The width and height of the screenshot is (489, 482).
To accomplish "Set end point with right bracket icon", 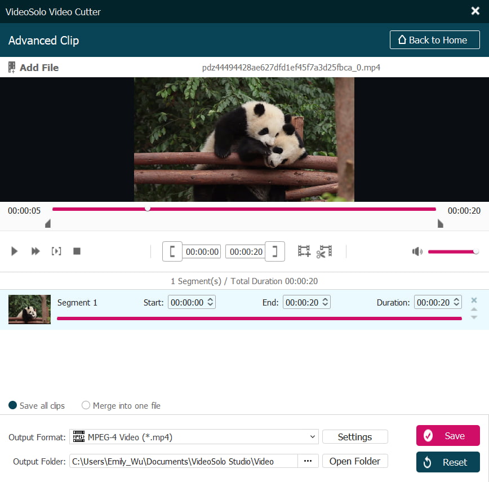I will pos(275,251).
